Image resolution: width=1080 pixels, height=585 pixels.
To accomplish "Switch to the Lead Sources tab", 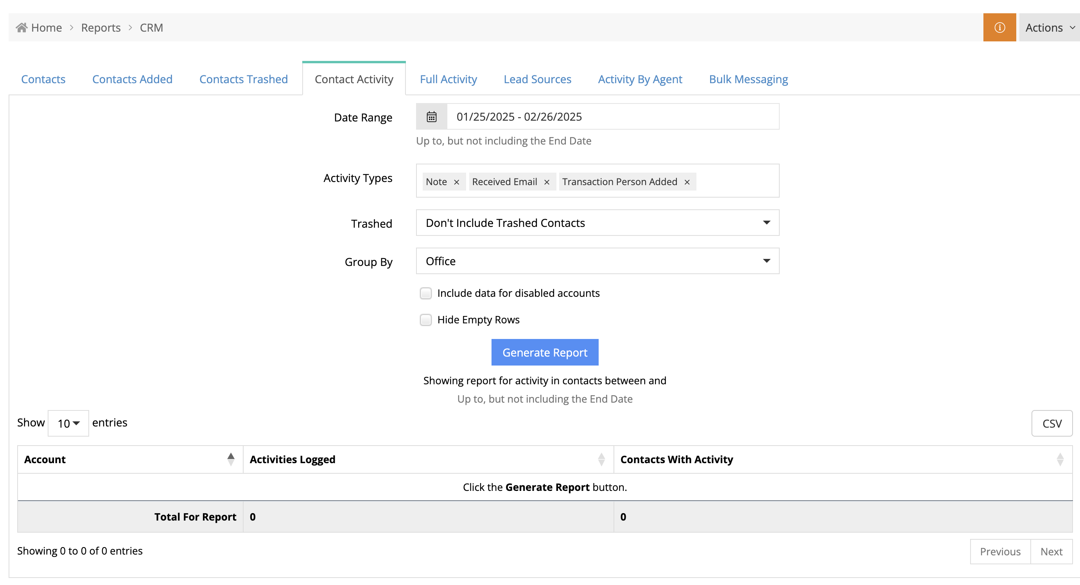I will point(537,79).
